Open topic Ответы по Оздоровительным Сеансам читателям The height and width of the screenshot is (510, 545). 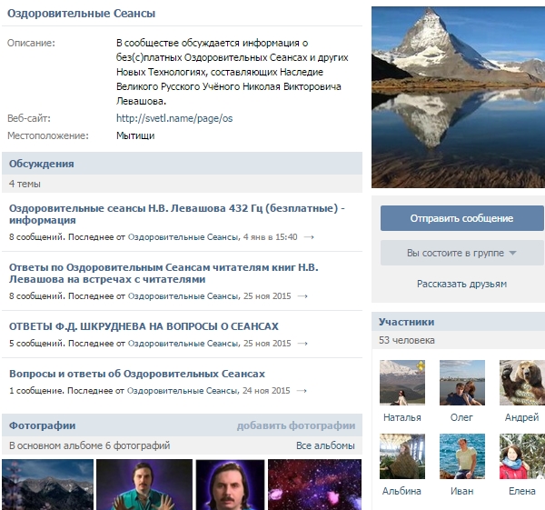[x=163, y=273]
